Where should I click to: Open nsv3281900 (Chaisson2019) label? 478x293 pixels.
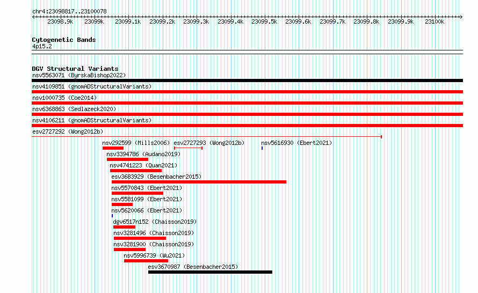pyautogui.click(x=154, y=244)
